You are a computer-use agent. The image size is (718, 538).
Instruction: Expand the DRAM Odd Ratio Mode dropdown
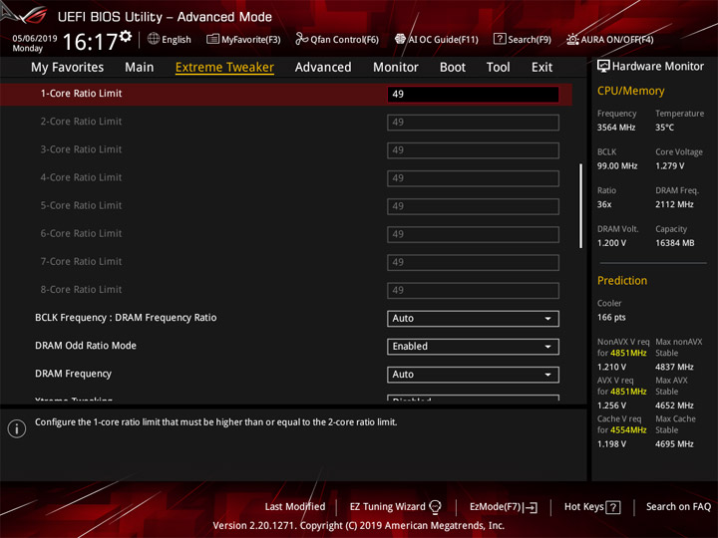tap(473, 347)
